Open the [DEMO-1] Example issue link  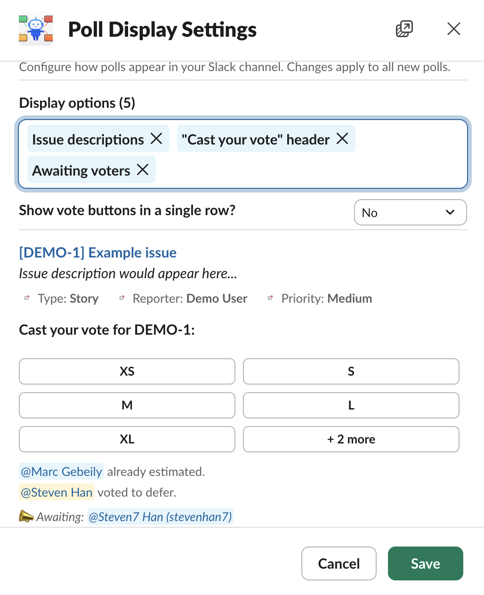point(97,253)
